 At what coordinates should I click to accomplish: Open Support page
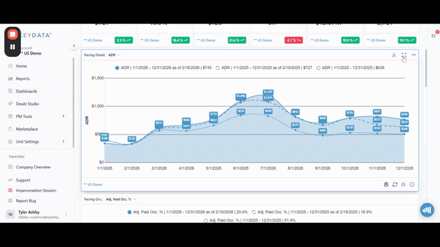(23, 180)
